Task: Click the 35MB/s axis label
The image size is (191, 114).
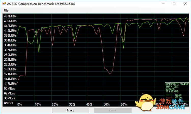Action: (x=9, y=98)
